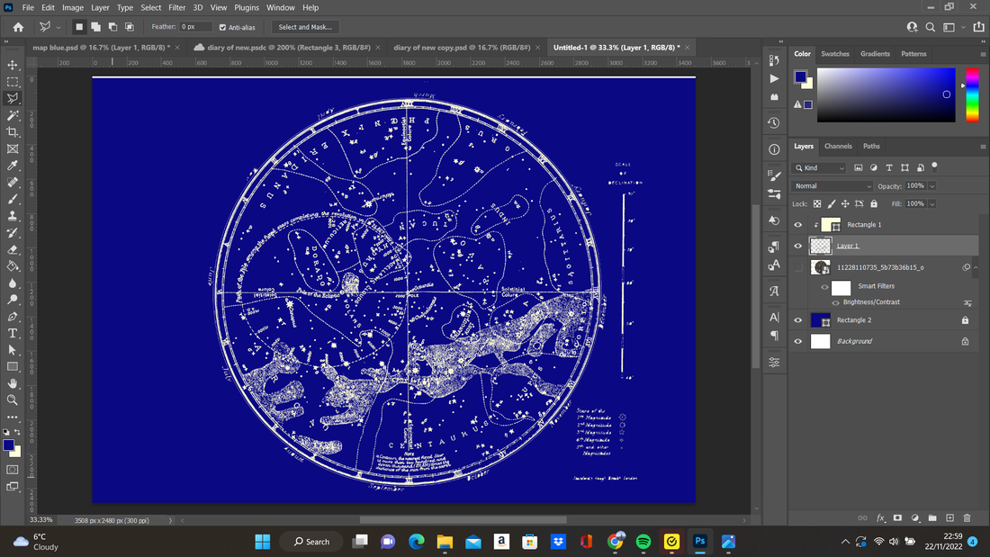Select the Brush tool
The image size is (990, 557).
13,199
